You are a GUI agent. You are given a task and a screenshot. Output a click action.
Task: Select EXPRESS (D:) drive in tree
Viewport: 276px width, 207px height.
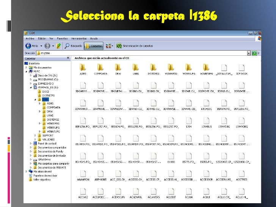[x=45, y=83]
